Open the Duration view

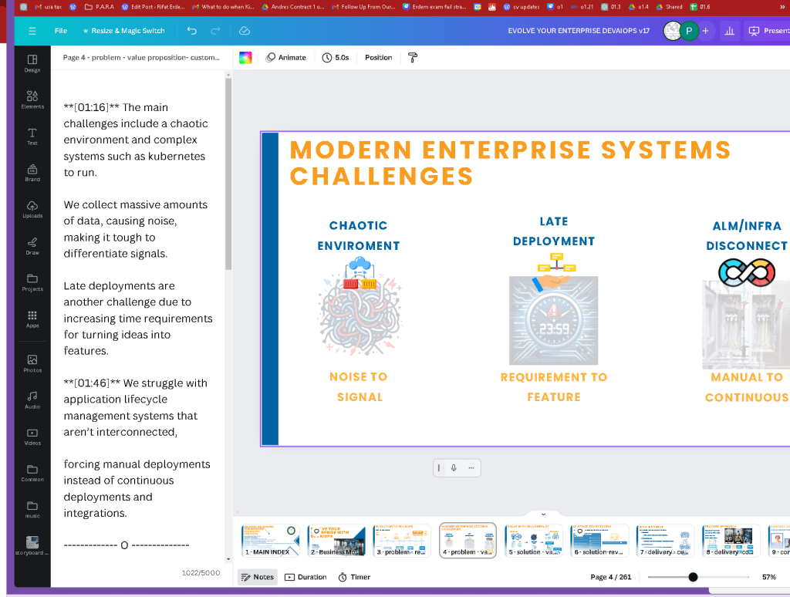306,577
